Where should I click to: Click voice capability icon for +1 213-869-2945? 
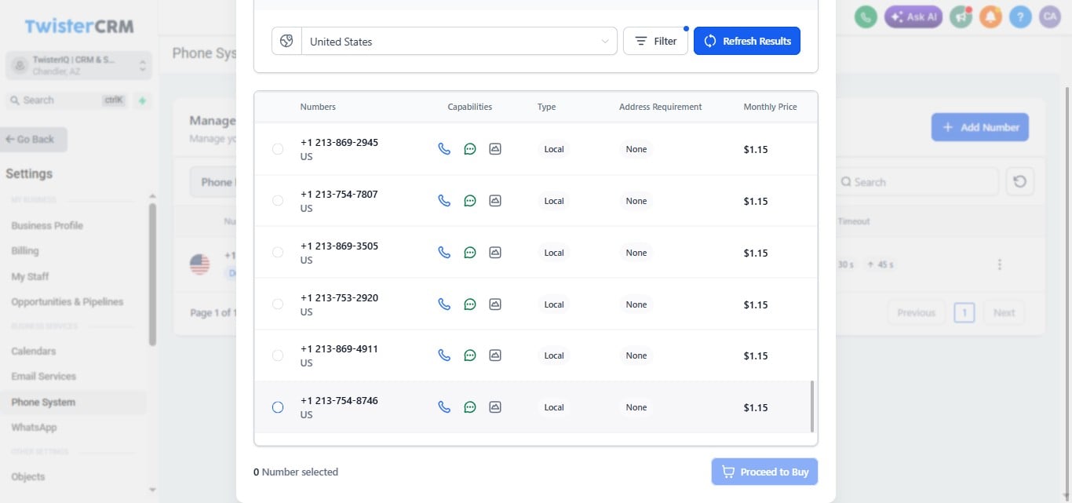pyautogui.click(x=444, y=148)
